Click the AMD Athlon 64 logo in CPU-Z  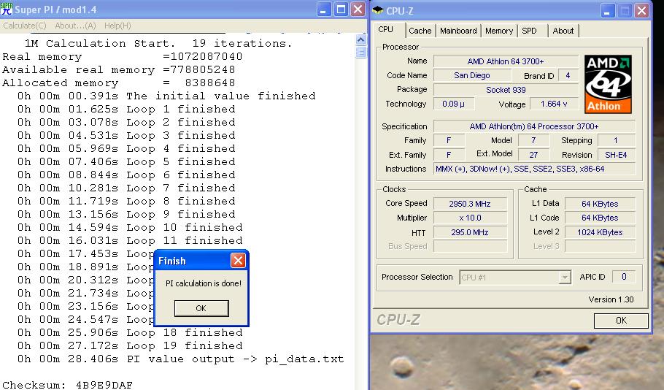608,84
